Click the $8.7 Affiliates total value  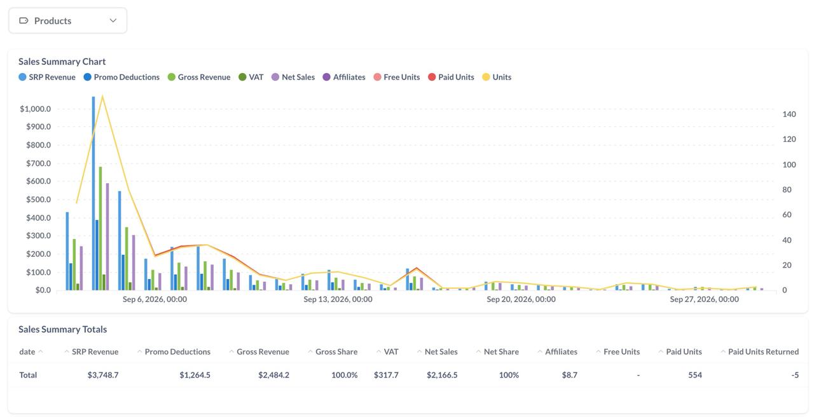569,375
